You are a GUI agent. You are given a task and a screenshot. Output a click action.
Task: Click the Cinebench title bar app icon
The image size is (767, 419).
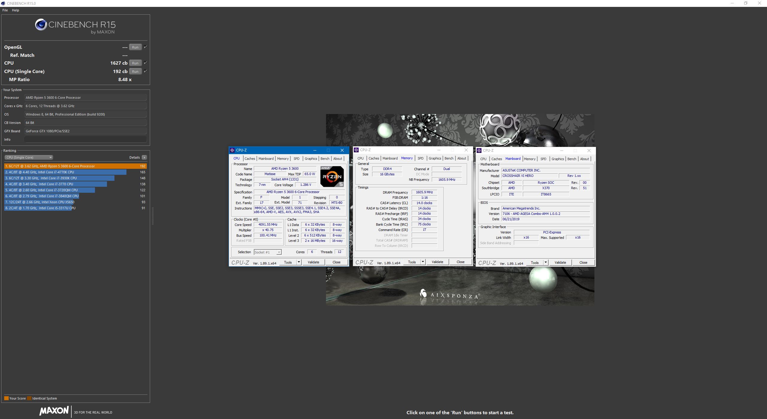pyautogui.click(x=3, y=3)
